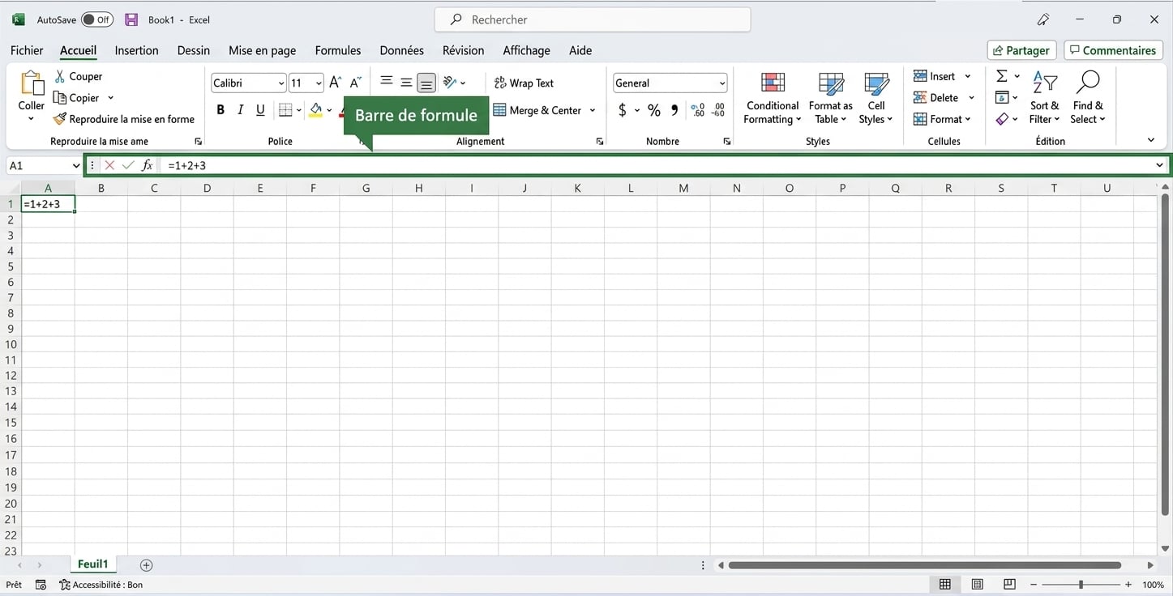Open Sort & Filter dropdown
Image resolution: width=1173 pixels, height=596 pixels.
pyautogui.click(x=1045, y=99)
